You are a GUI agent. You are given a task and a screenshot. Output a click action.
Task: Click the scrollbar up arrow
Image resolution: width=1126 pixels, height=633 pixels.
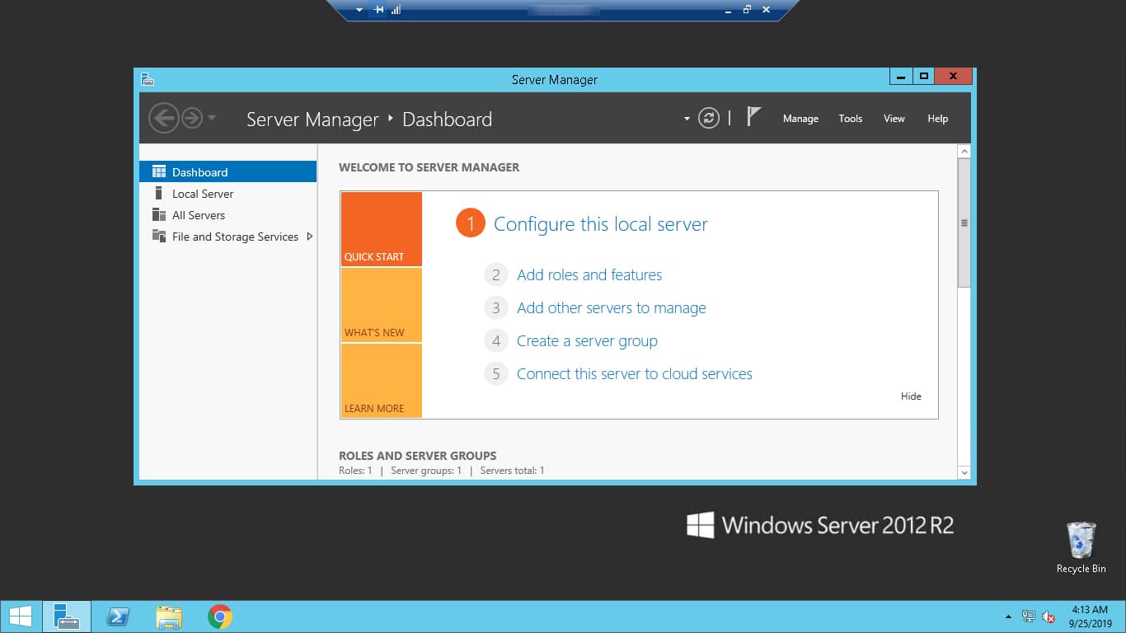coord(964,152)
